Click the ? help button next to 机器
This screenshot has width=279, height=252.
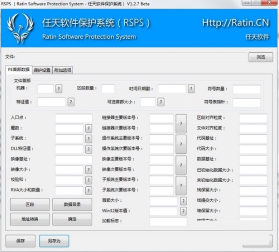point(59,89)
